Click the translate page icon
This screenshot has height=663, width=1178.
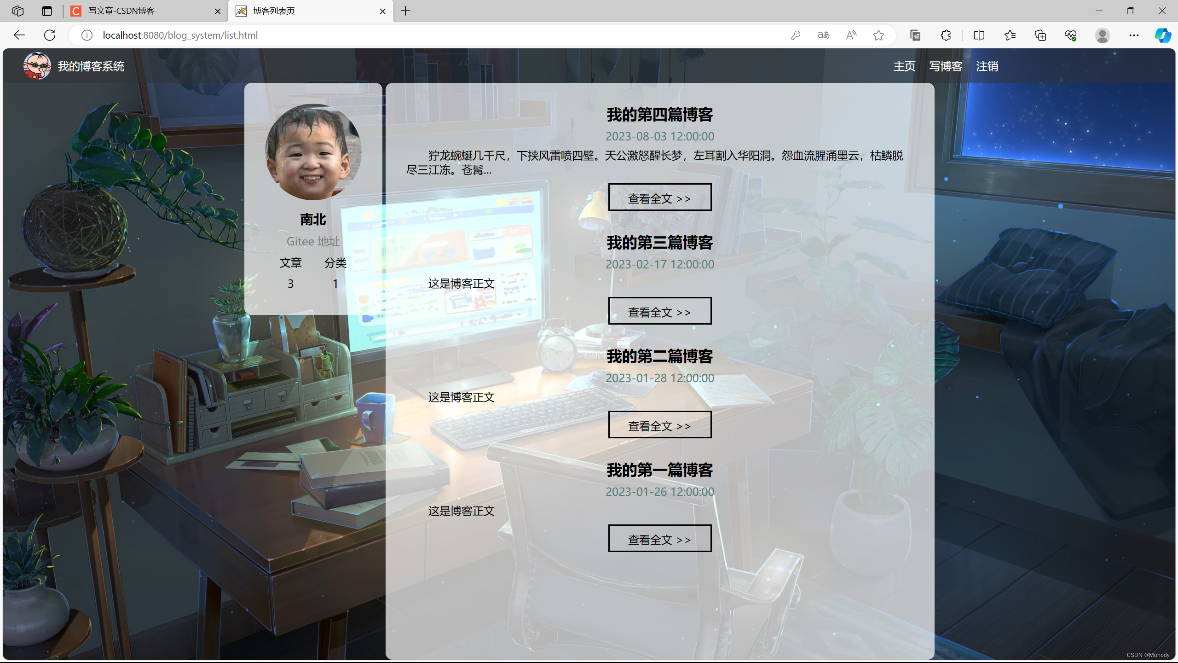point(823,35)
